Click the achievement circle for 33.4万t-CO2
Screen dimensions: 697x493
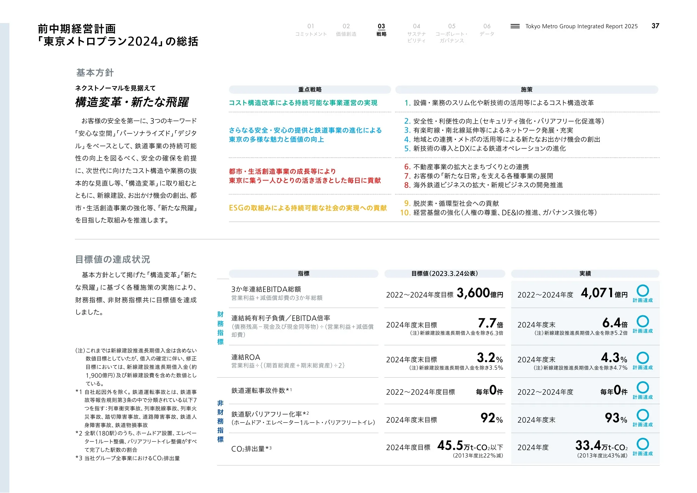[x=643, y=444]
